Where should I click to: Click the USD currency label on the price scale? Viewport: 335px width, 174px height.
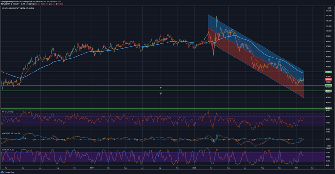coord(329,8)
